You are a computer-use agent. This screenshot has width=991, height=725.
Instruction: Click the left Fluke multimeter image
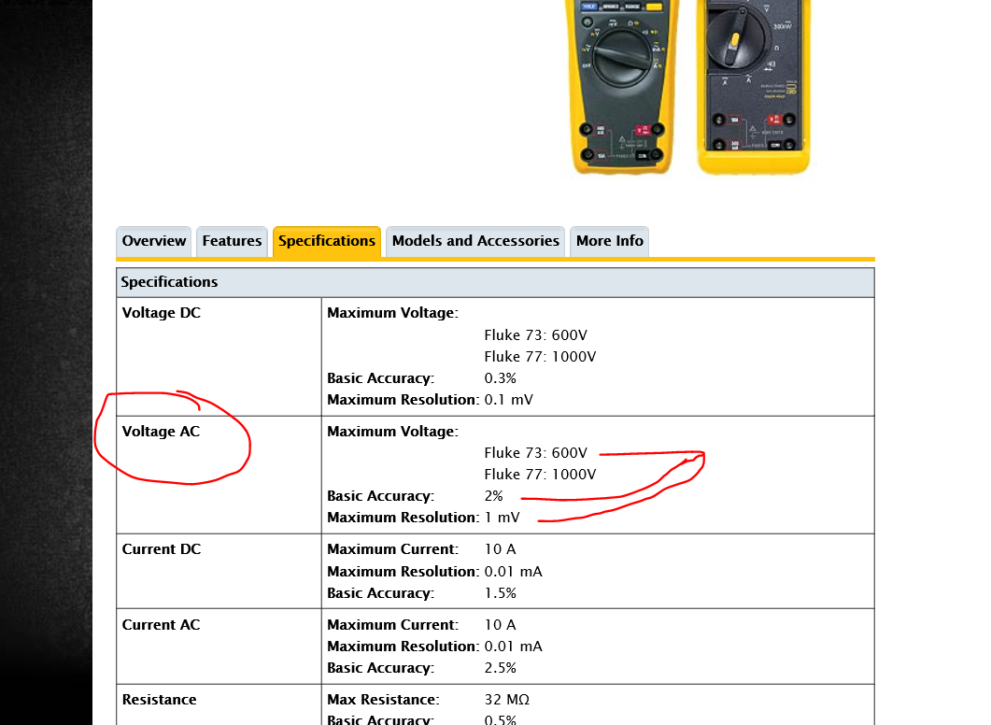point(623,87)
